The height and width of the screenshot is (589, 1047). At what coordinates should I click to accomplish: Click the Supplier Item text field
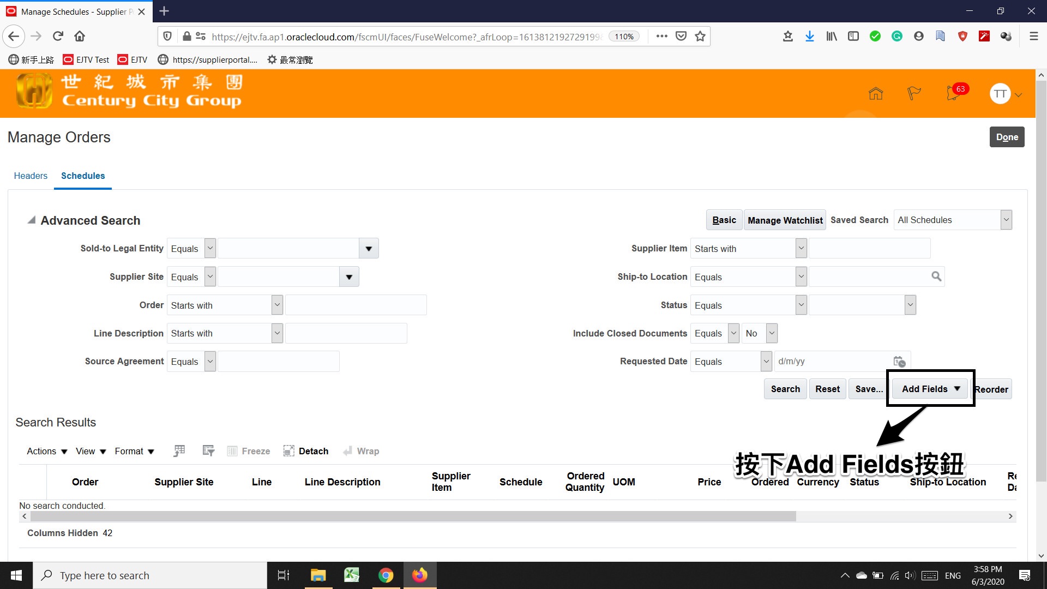pos(869,248)
